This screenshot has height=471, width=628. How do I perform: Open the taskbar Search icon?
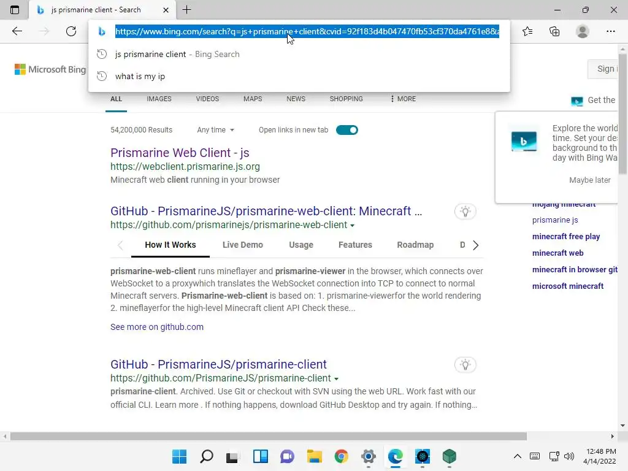[x=207, y=456]
